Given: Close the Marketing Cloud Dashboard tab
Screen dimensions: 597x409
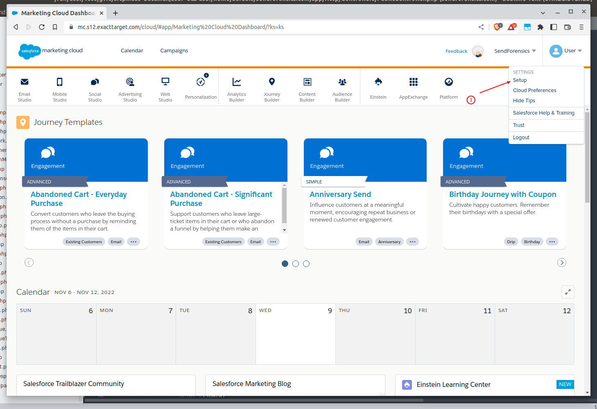Looking at the screenshot, I should [x=102, y=13].
